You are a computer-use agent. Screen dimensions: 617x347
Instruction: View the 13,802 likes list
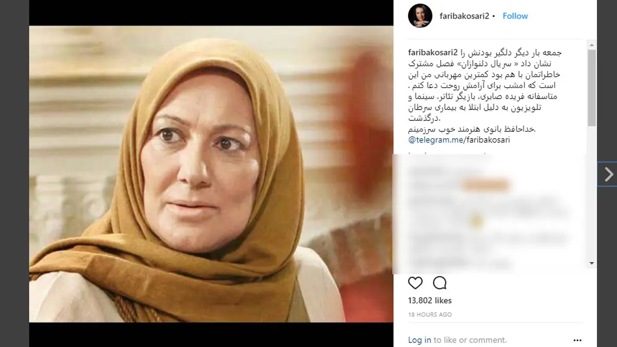tap(430, 300)
